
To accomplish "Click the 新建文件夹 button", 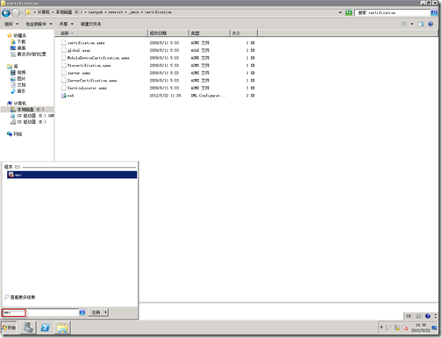I will pos(91,24).
